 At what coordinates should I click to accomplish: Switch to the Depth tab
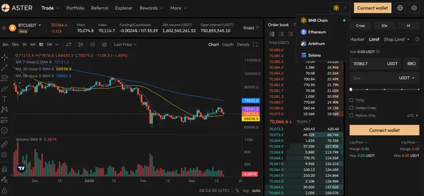tap(228, 45)
